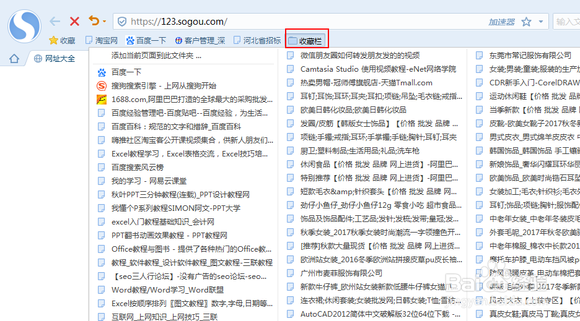Image resolution: width=580 pixels, height=321 pixels.
Task: Open the 收藏栏 folder
Action: [307, 41]
